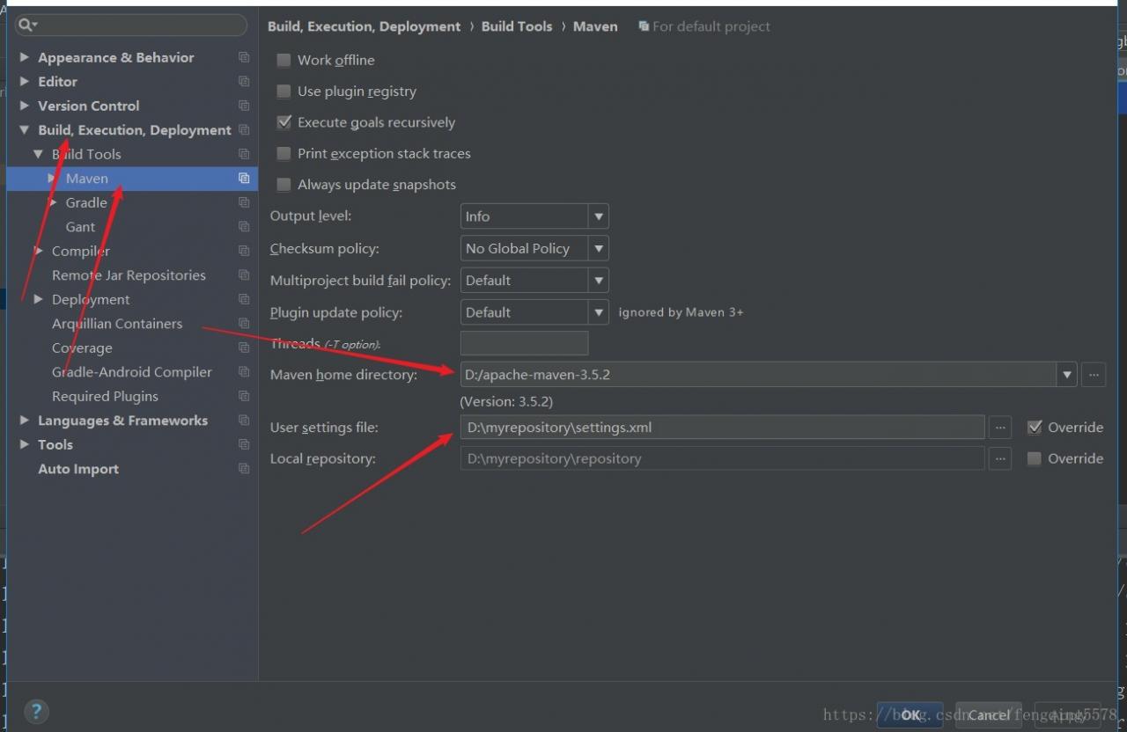Expand the Languages & Frameworks section

point(25,421)
